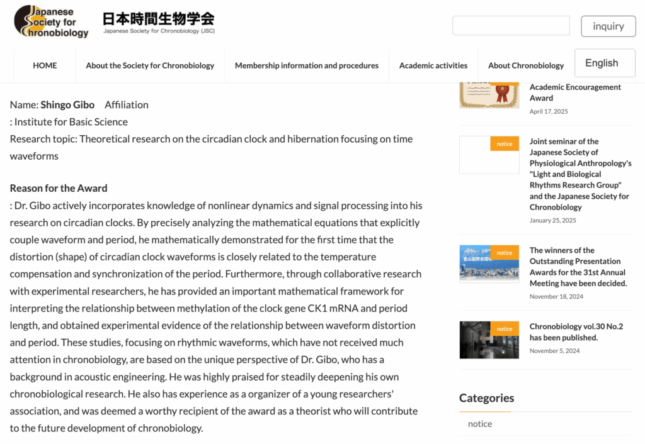Select the notice category link
Screen dimensions: 645x444
click(x=480, y=424)
